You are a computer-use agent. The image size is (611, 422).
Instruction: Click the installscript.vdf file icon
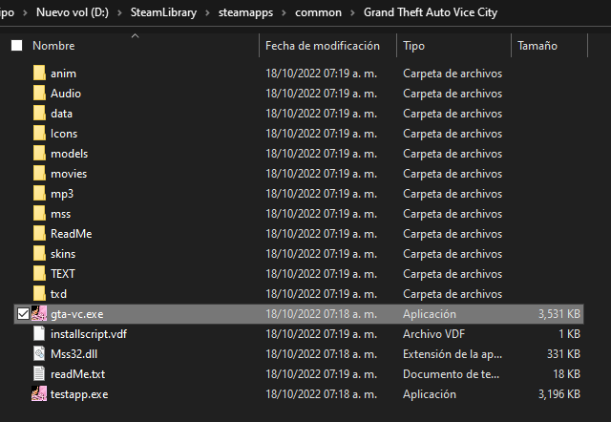click(39, 334)
